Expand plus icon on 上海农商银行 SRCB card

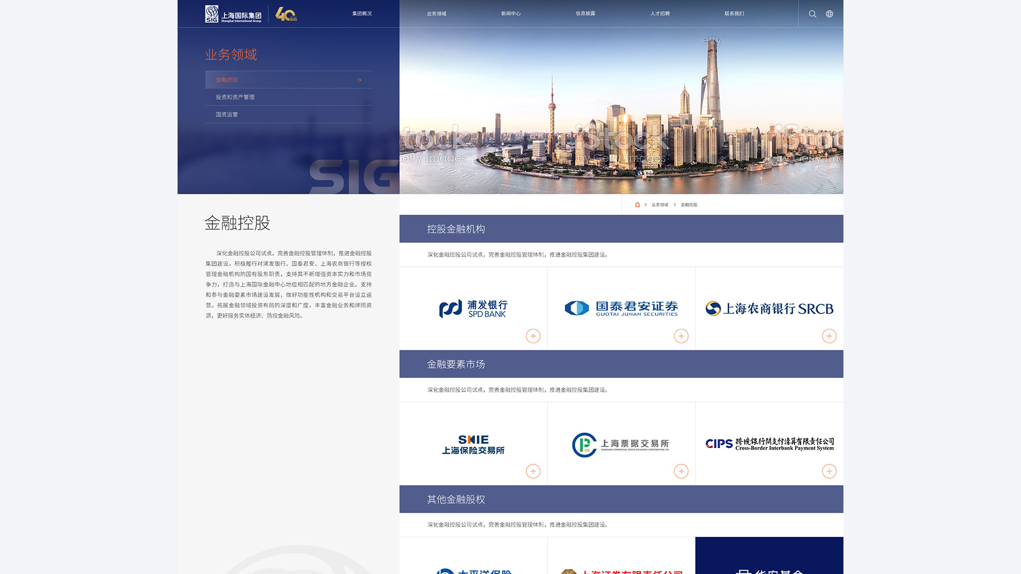point(829,336)
